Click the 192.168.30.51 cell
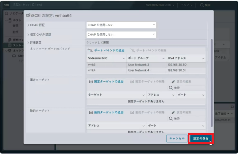The image size is (238, 154). click(x=177, y=70)
